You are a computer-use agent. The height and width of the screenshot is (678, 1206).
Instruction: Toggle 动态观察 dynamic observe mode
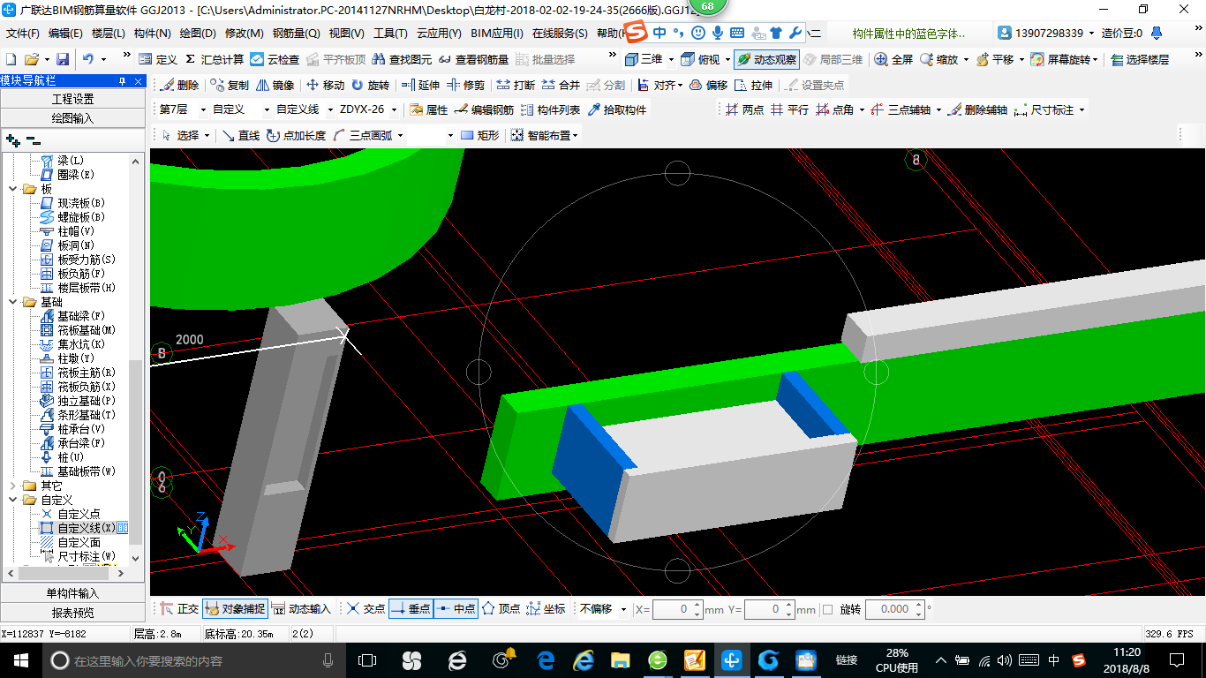click(x=765, y=59)
